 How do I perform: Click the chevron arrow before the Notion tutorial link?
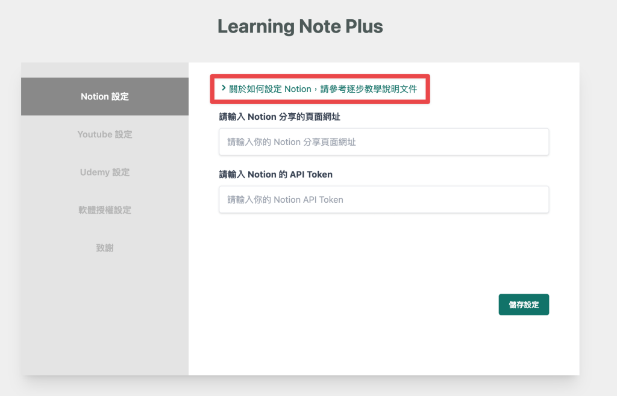(x=224, y=88)
